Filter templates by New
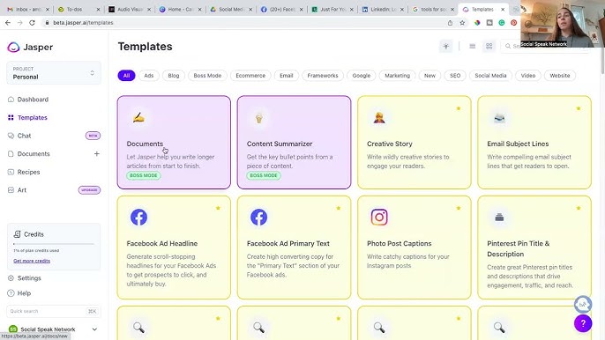 tap(429, 76)
